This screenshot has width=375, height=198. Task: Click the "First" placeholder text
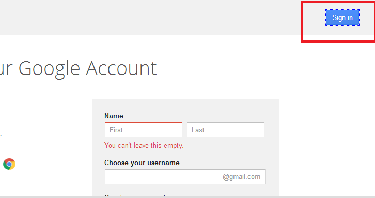(116, 130)
